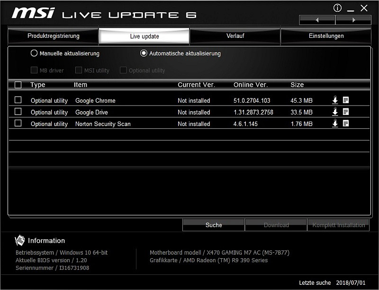Image resolution: width=379 pixels, height=290 pixels.
Task: Minimize the Live Update window
Action: point(351,10)
